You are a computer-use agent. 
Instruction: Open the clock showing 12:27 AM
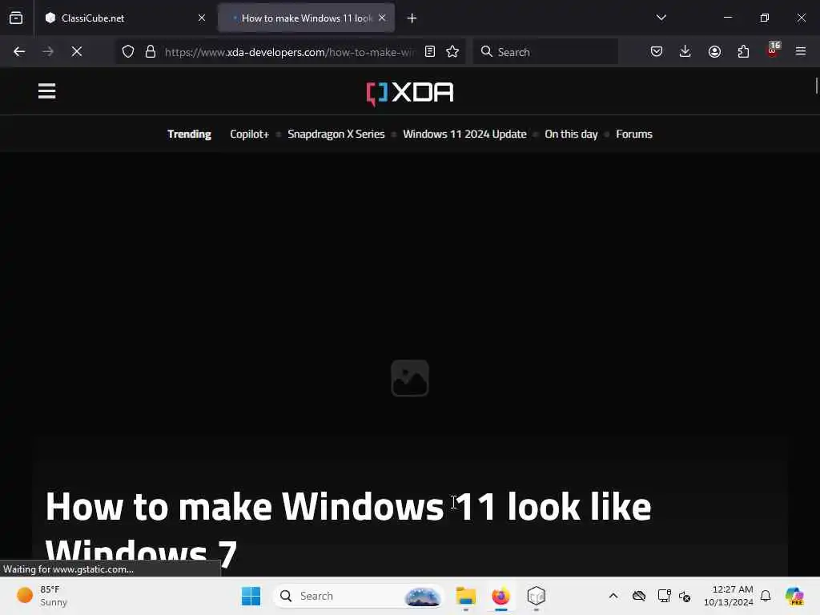click(729, 596)
